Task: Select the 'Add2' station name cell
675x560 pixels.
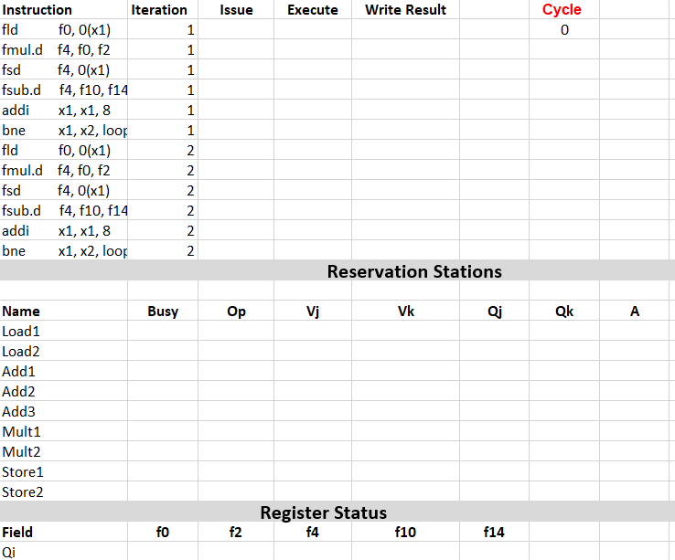Action: point(64,391)
